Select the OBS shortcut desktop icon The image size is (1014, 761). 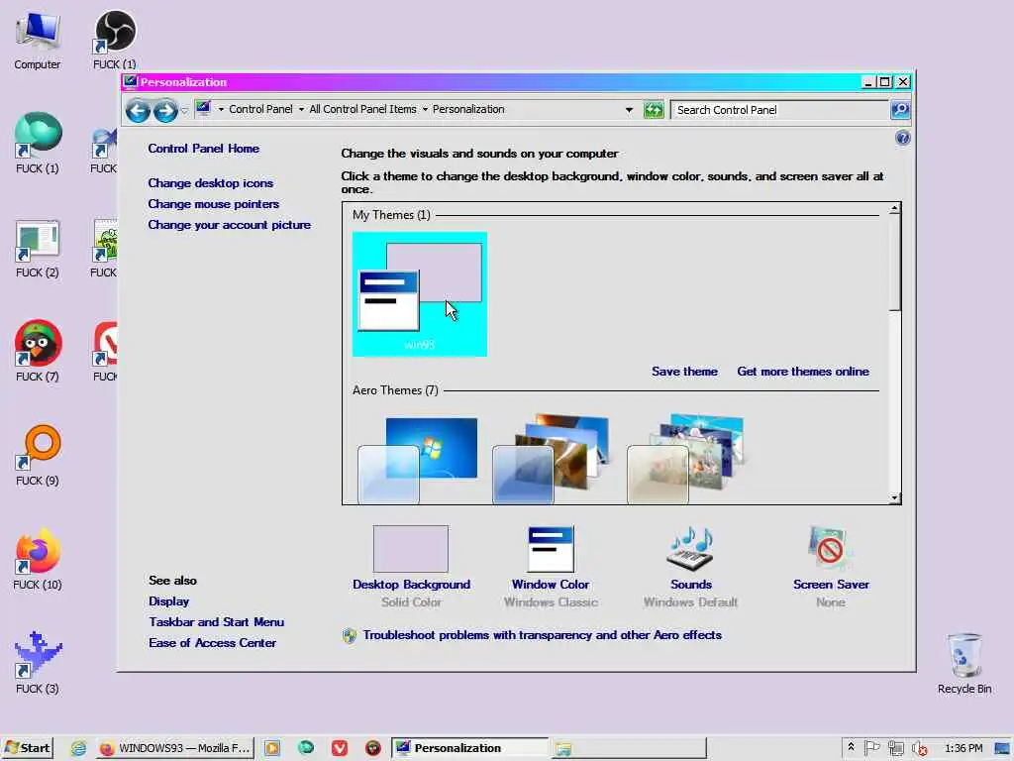[x=115, y=41]
